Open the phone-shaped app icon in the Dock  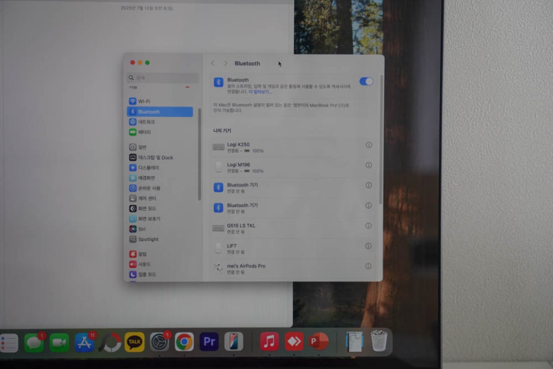[x=234, y=342]
